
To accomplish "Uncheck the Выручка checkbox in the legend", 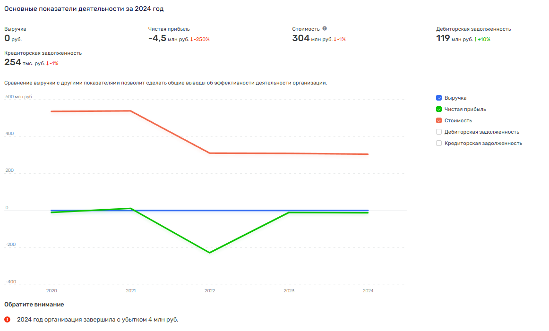I will (439, 98).
